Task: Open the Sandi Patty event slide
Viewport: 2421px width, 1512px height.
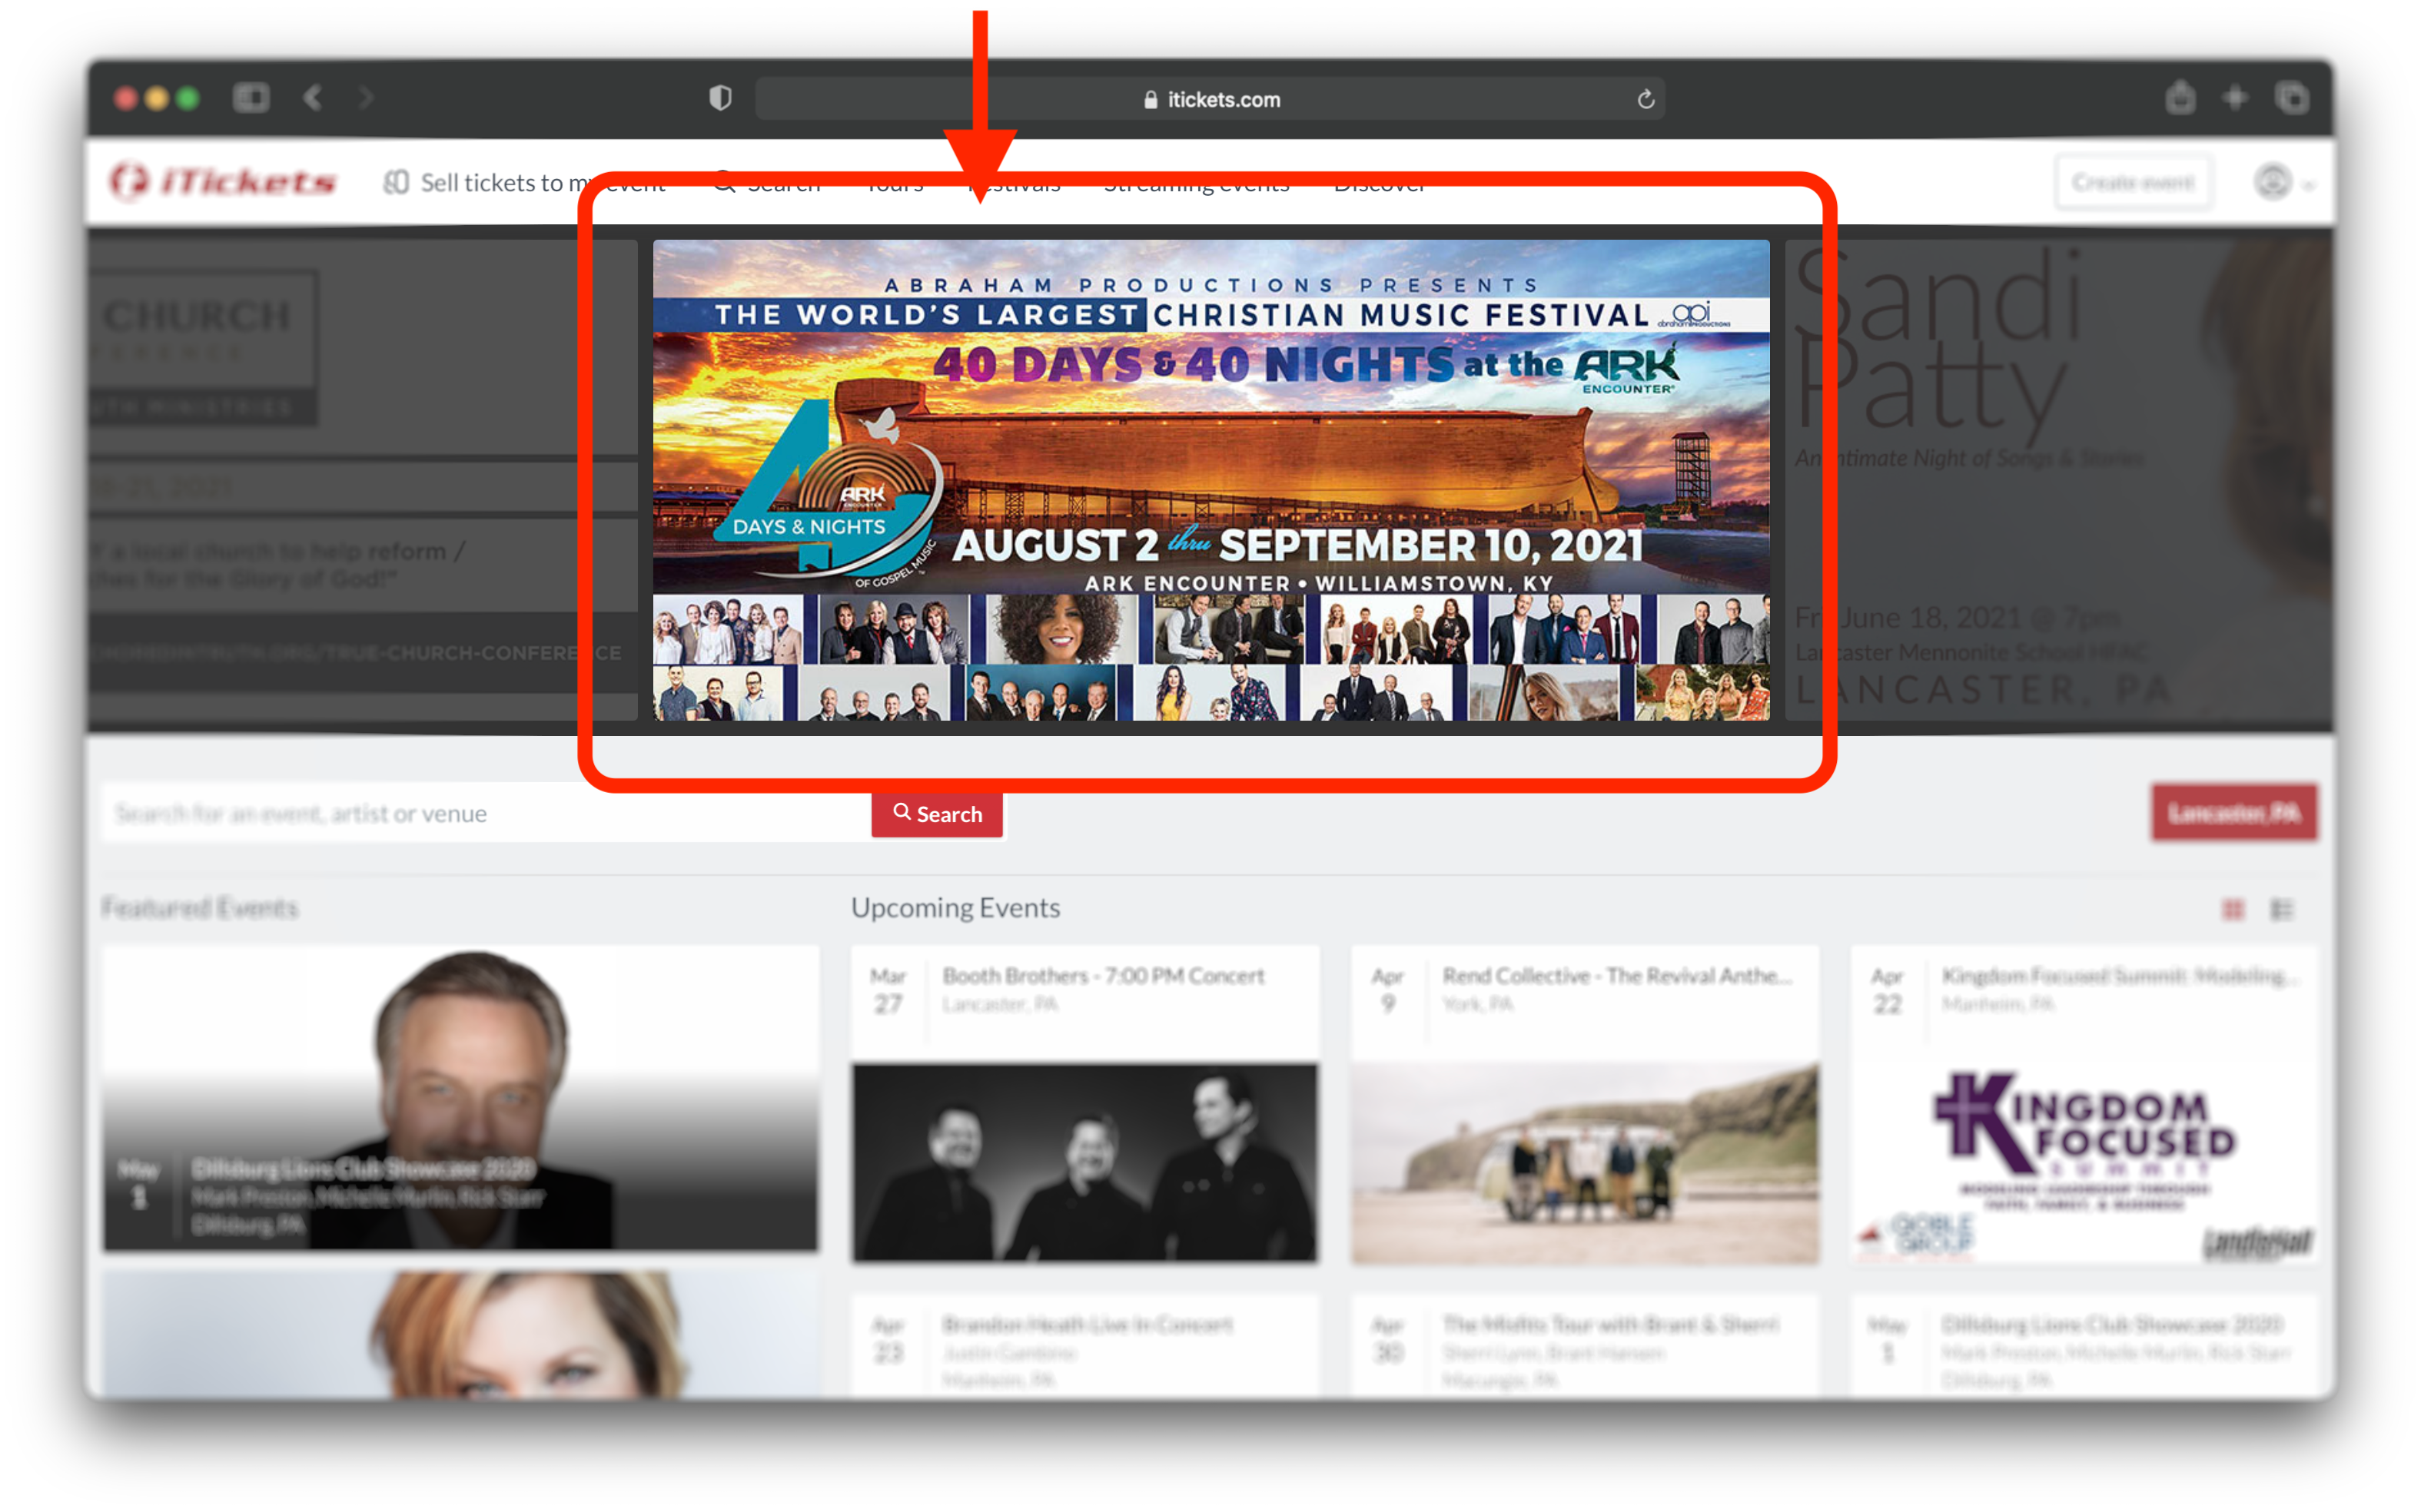Action: 2061,480
